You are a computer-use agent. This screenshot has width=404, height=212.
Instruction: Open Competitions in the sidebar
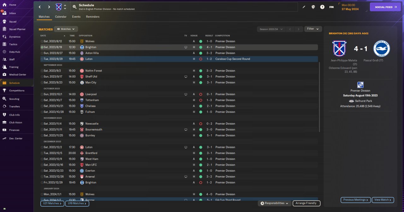pos(16,91)
